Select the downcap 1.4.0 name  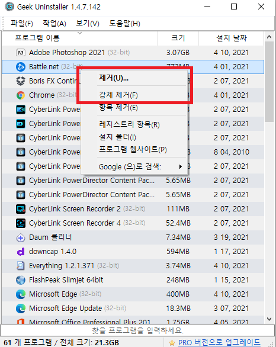click(53, 252)
